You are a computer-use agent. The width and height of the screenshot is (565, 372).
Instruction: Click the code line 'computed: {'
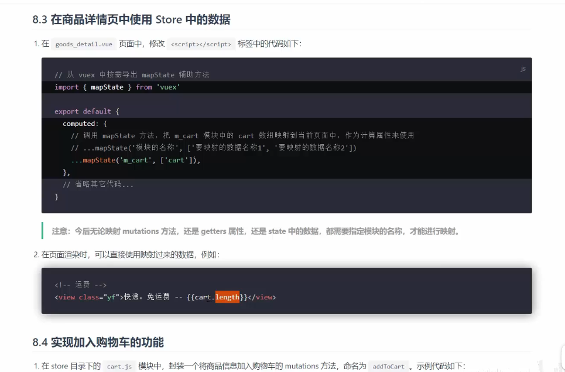coord(85,124)
